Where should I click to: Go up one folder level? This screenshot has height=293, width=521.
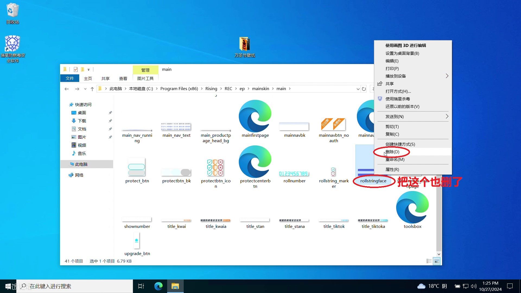point(92,89)
